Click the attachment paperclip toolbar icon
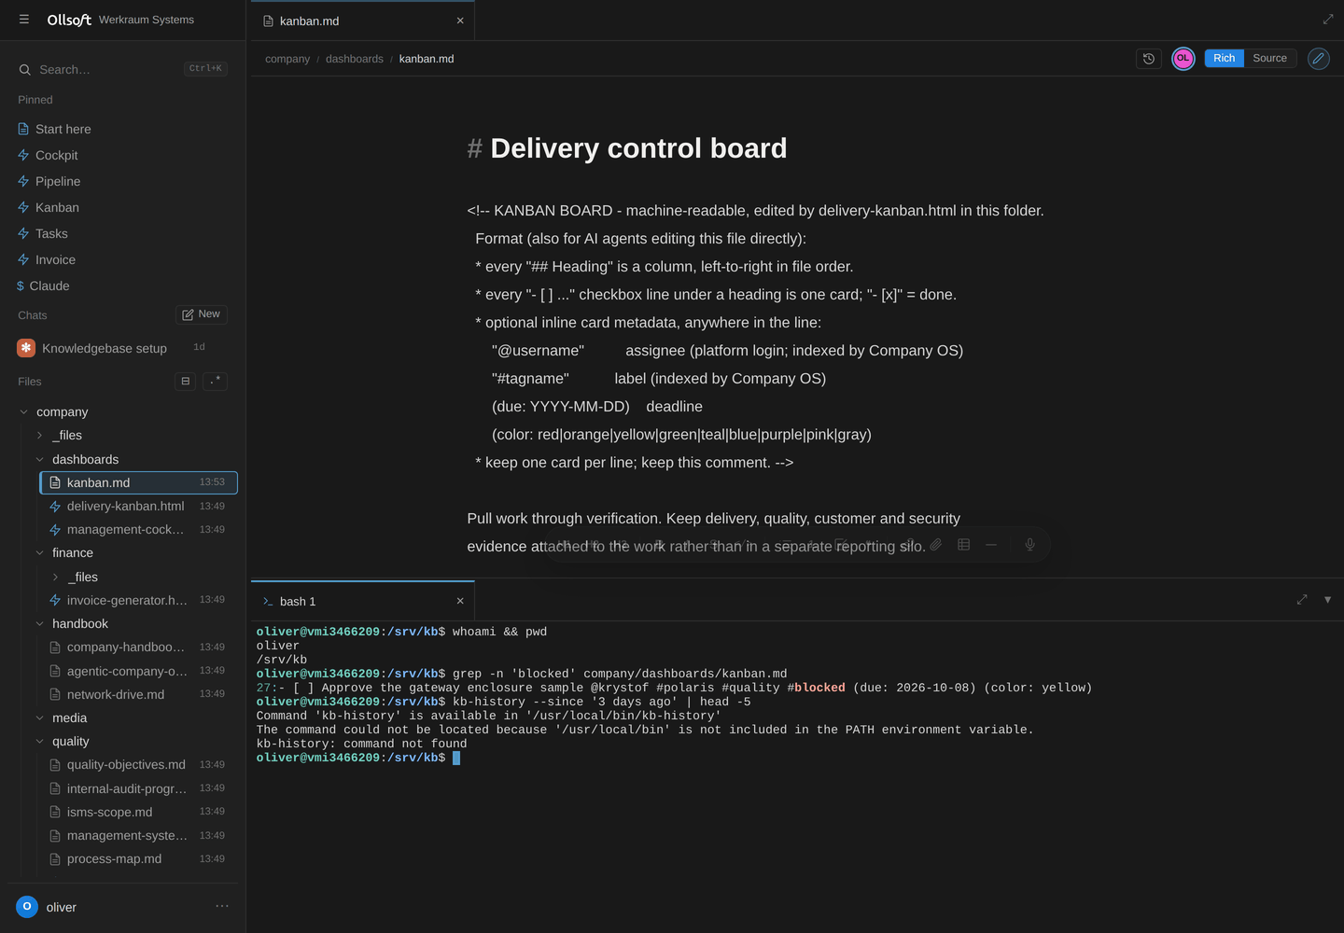This screenshot has width=1344, height=933. pos(935,545)
